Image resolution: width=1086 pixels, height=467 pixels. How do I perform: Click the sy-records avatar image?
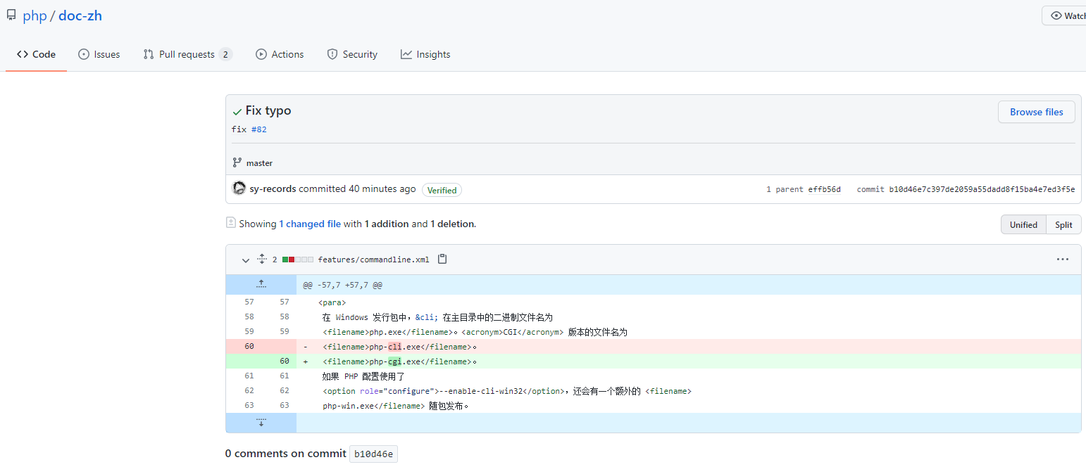pos(239,188)
